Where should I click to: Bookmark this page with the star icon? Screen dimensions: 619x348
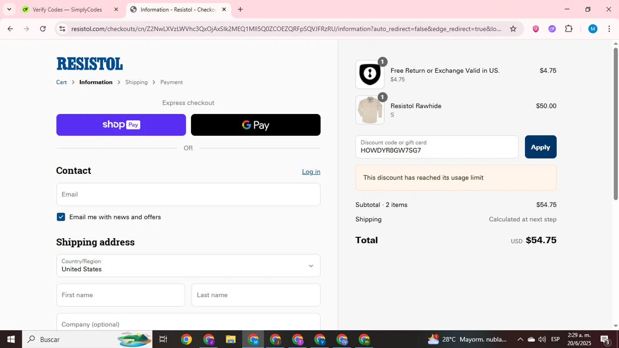tap(513, 29)
